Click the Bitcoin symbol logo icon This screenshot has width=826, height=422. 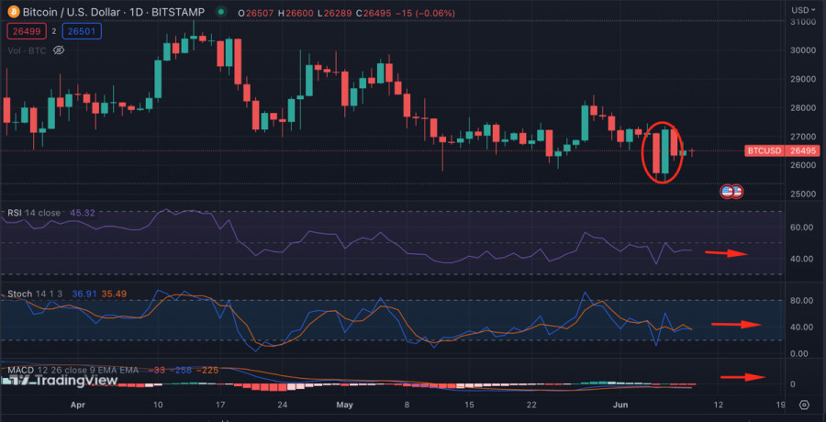click(x=14, y=12)
